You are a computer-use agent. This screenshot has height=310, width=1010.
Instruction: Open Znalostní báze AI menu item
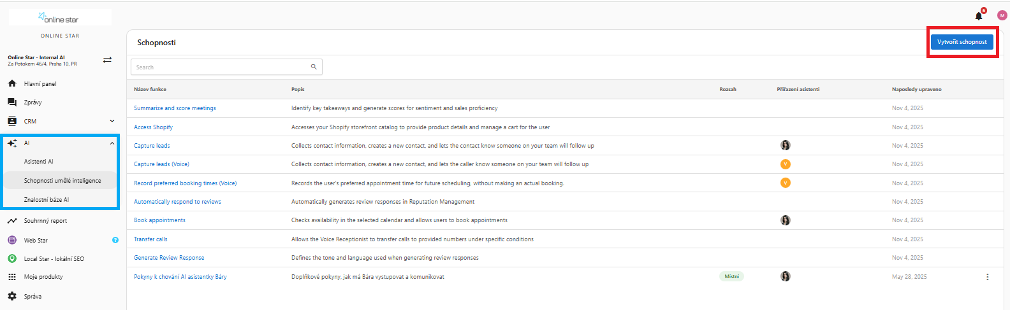(x=47, y=200)
